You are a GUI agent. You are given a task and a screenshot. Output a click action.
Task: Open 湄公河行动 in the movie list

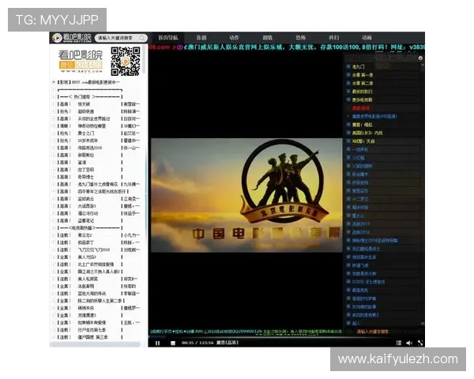point(88,213)
